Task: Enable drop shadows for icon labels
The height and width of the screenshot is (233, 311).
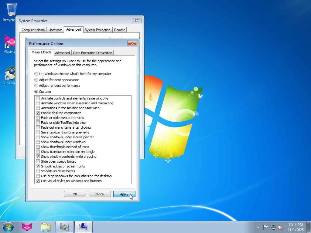Action: coord(38,176)
